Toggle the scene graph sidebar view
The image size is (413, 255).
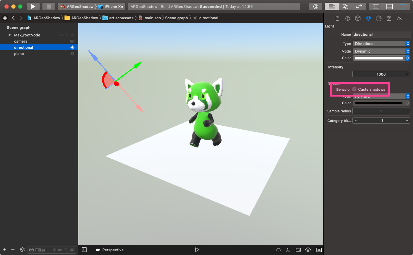[84, 250]
